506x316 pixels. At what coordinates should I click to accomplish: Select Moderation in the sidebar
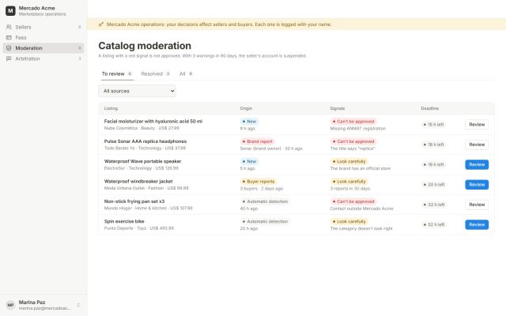(x=43, y=48)
